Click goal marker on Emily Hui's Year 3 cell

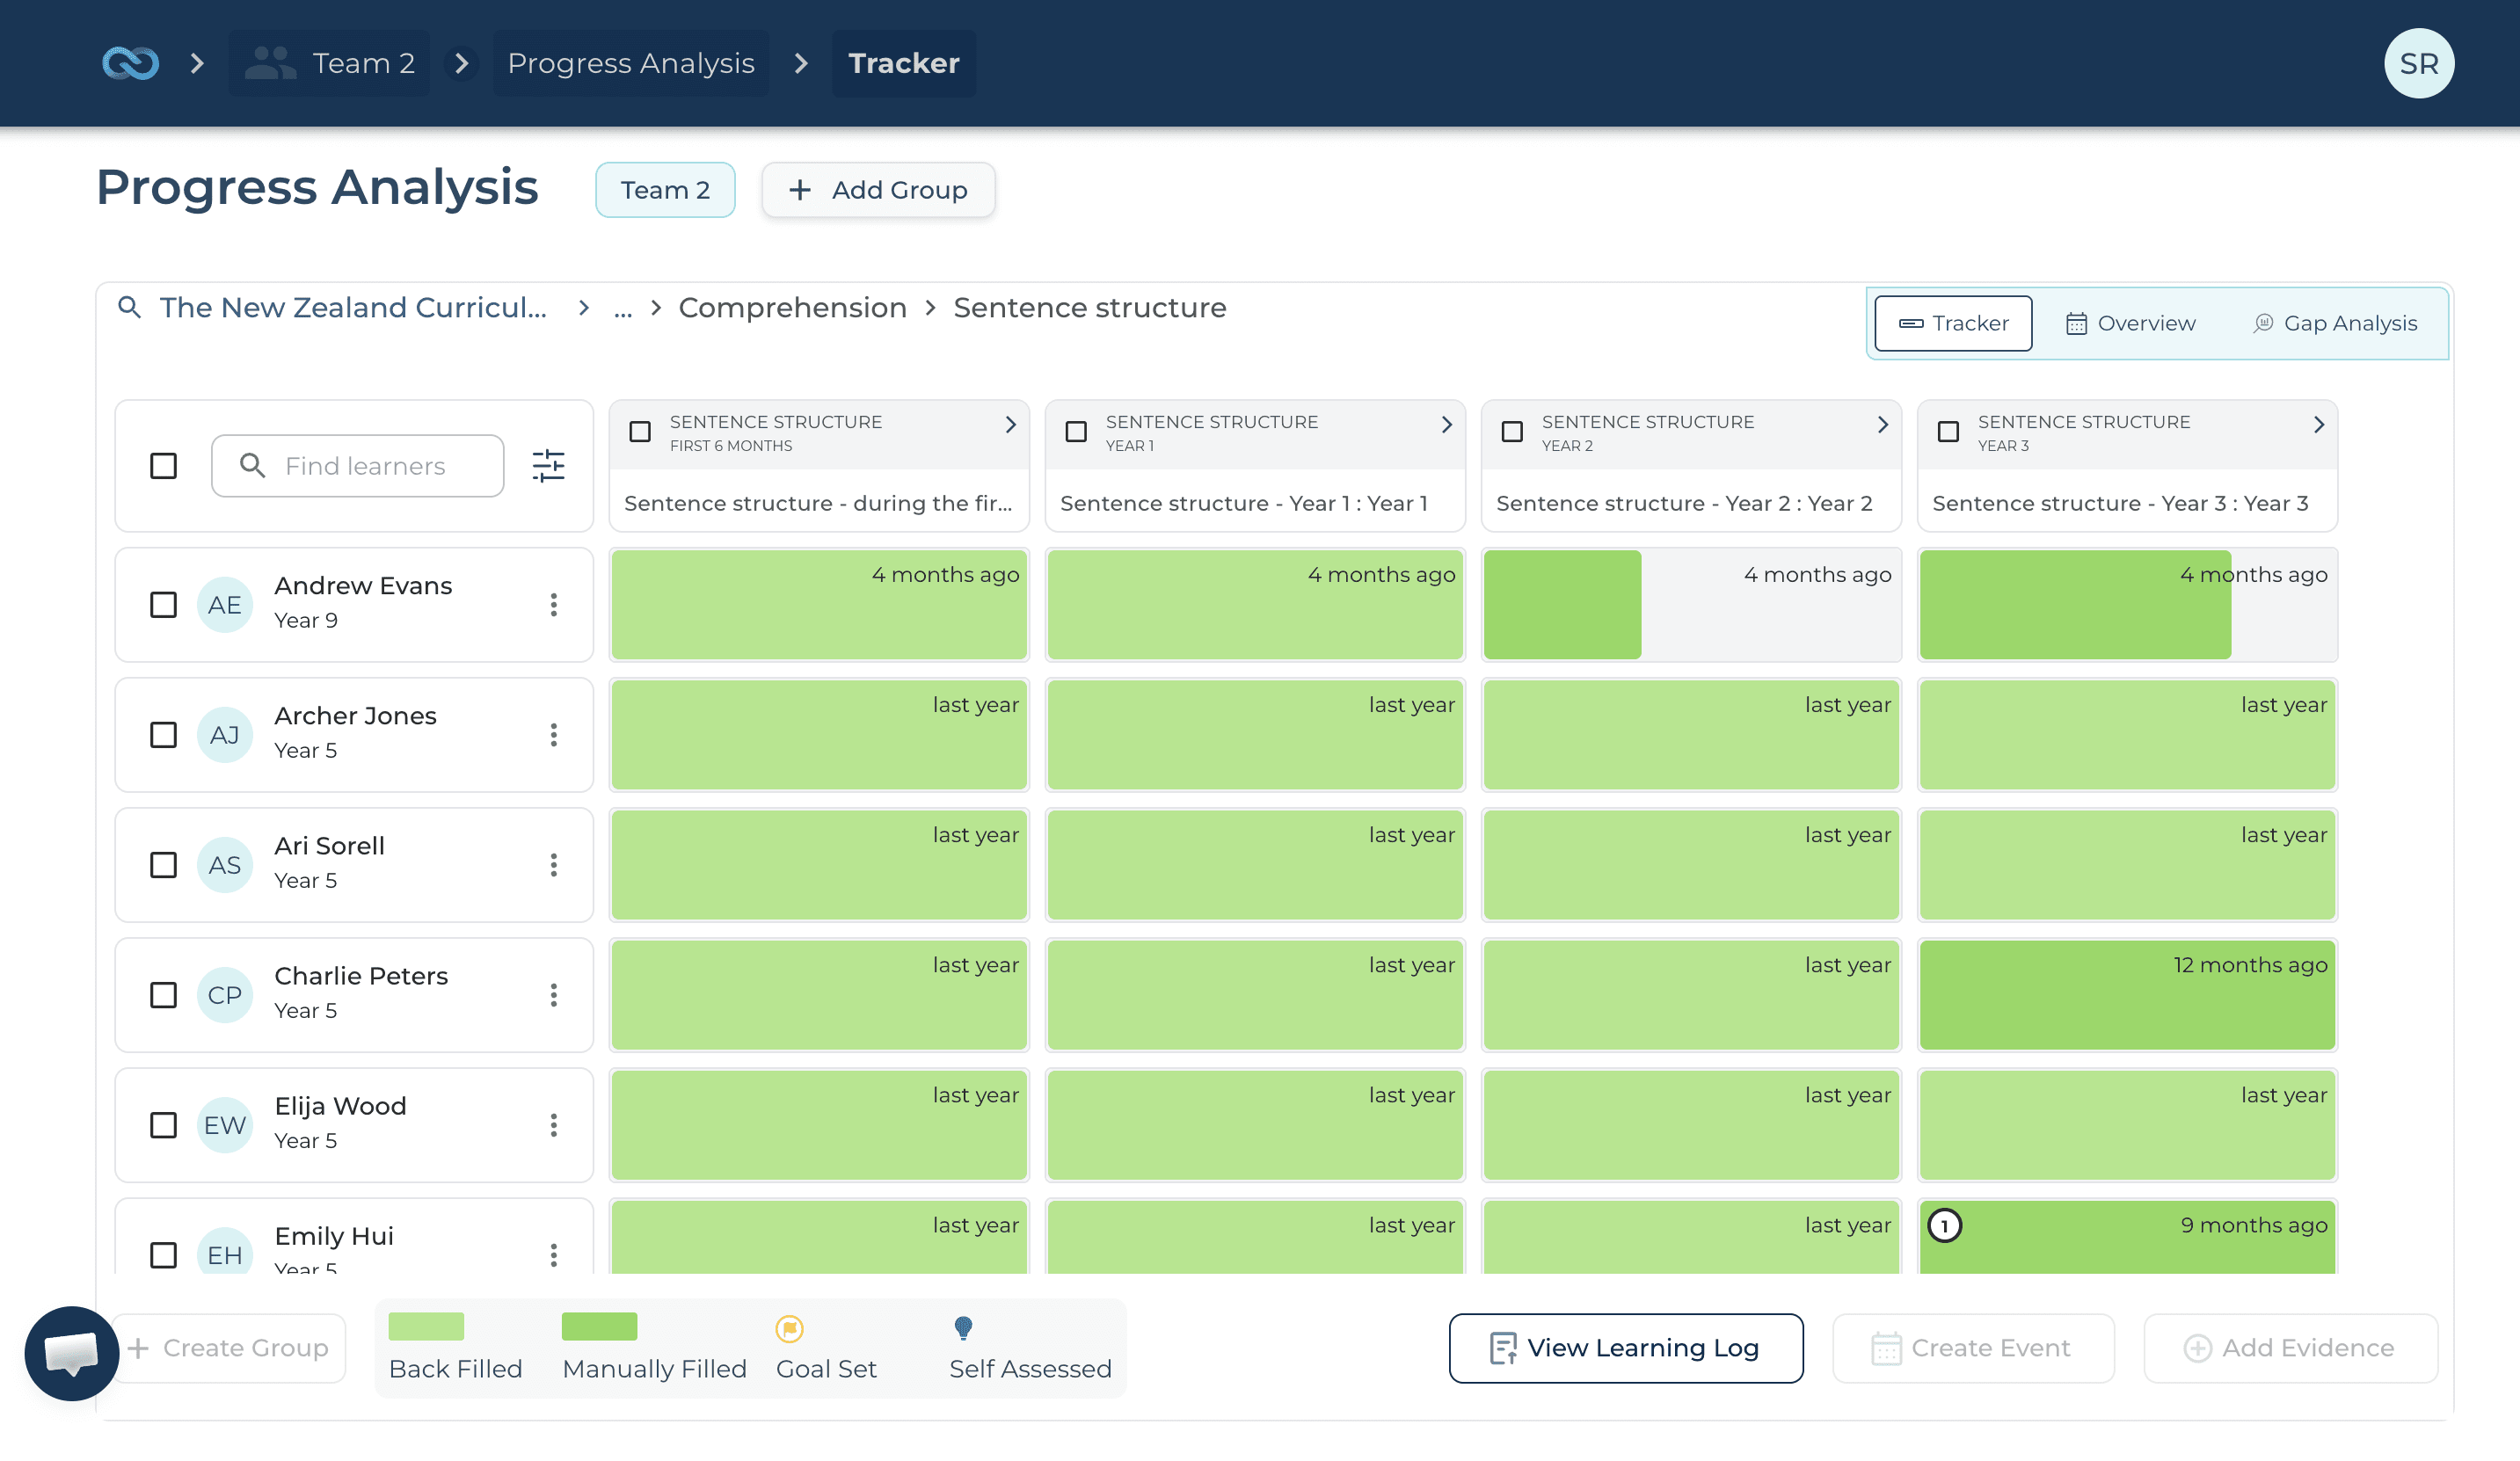coord(1944,1225)
